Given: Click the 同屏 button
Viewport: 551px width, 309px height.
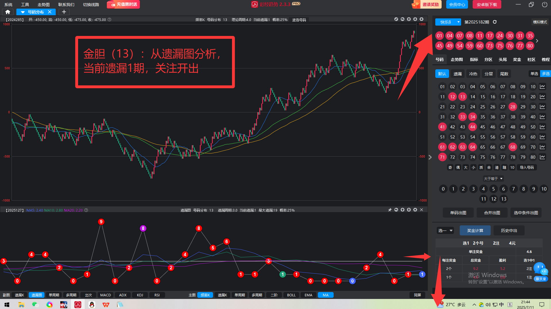Looking at the screenshot, I should click(x=417, y=295).
